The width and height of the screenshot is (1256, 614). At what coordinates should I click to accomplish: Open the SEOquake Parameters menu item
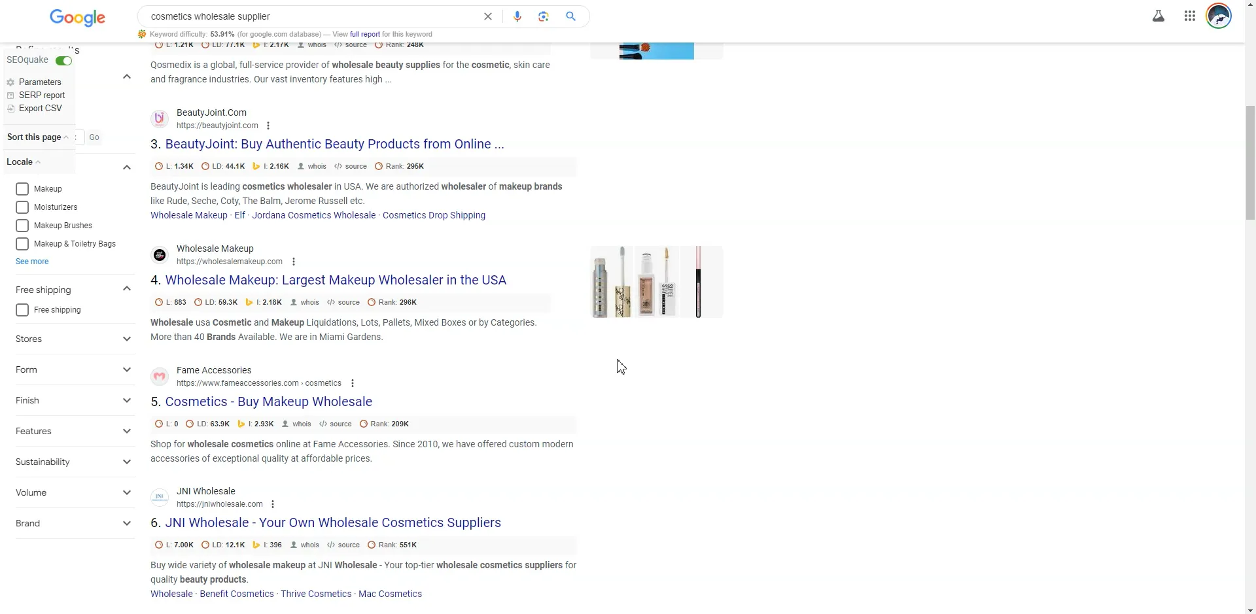[x=40, y=82]
